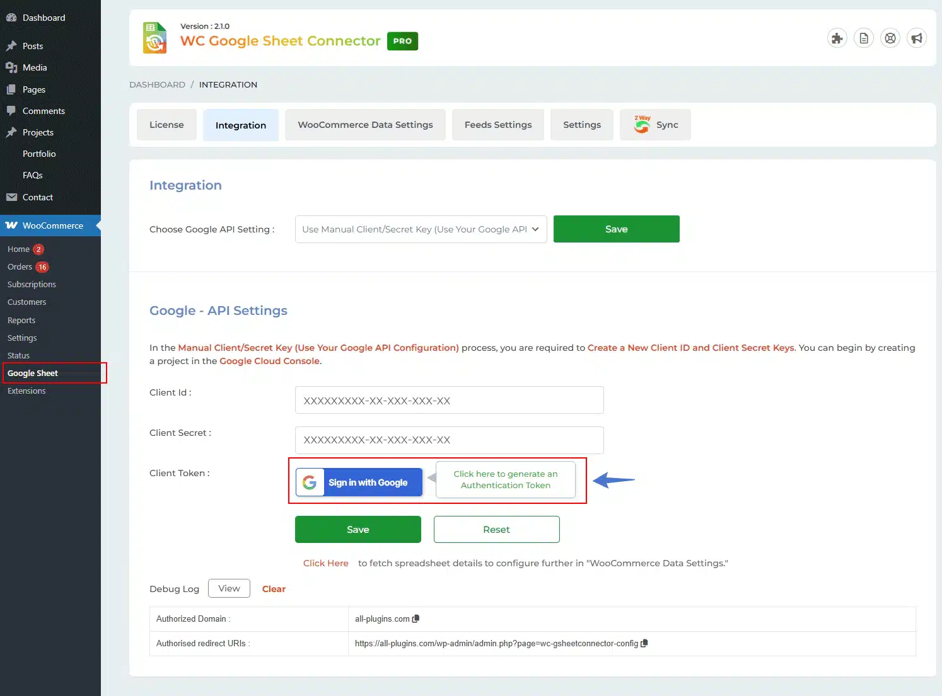This screenshot has width=942, height=696.
Task: Open the 2 Way Sync tab
Action: coord(655,125)
